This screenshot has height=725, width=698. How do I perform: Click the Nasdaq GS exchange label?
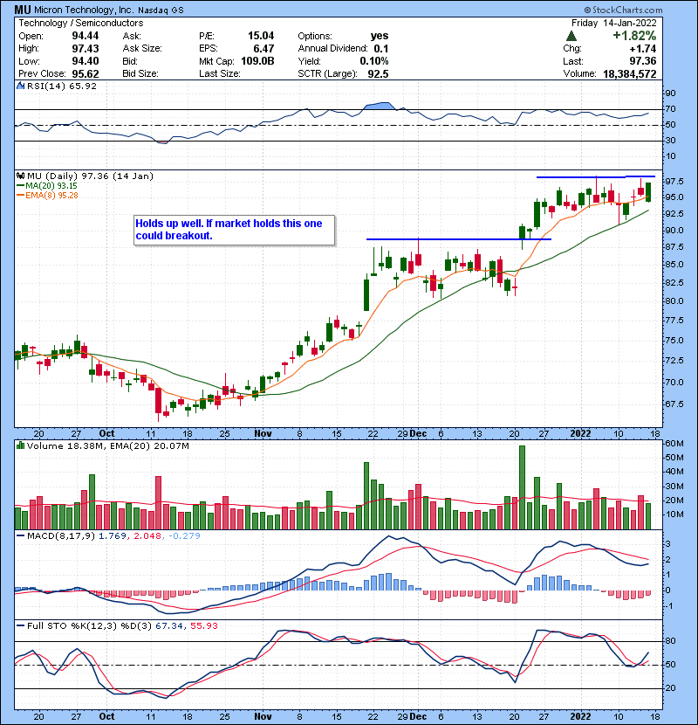point(161,10)
